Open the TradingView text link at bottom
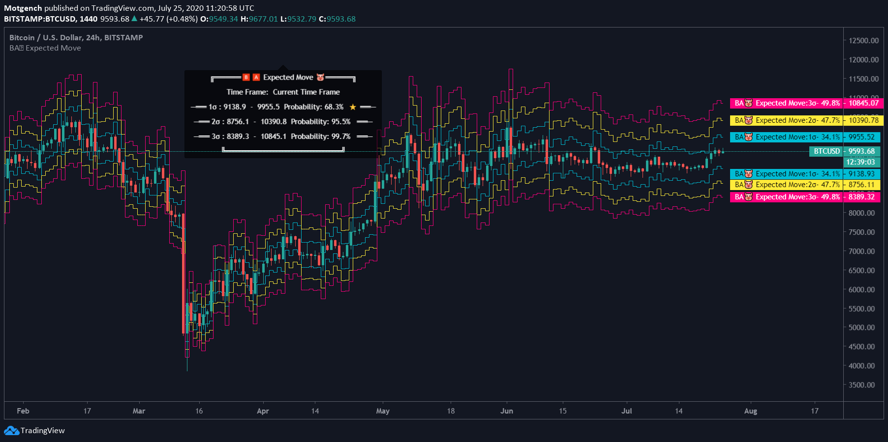 click(43, 431)
